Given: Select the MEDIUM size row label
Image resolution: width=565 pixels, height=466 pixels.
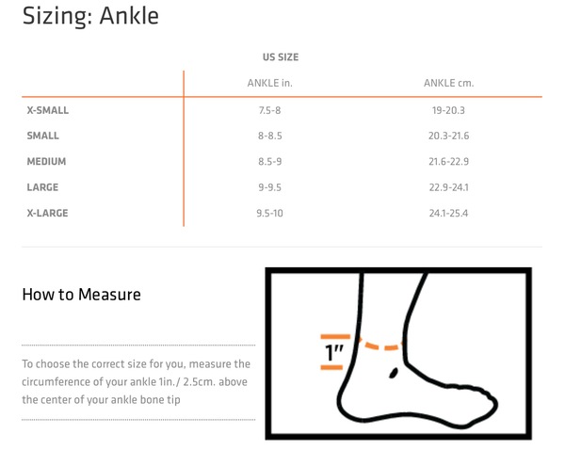Looking at the screenshot, I should point(46,161).
